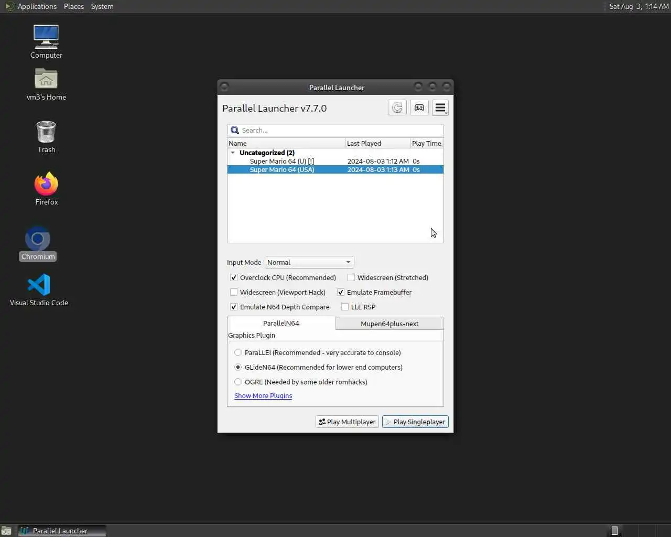
Task: Select Super Mario 64 (U) [!] row
Action: tap(335, 161)
